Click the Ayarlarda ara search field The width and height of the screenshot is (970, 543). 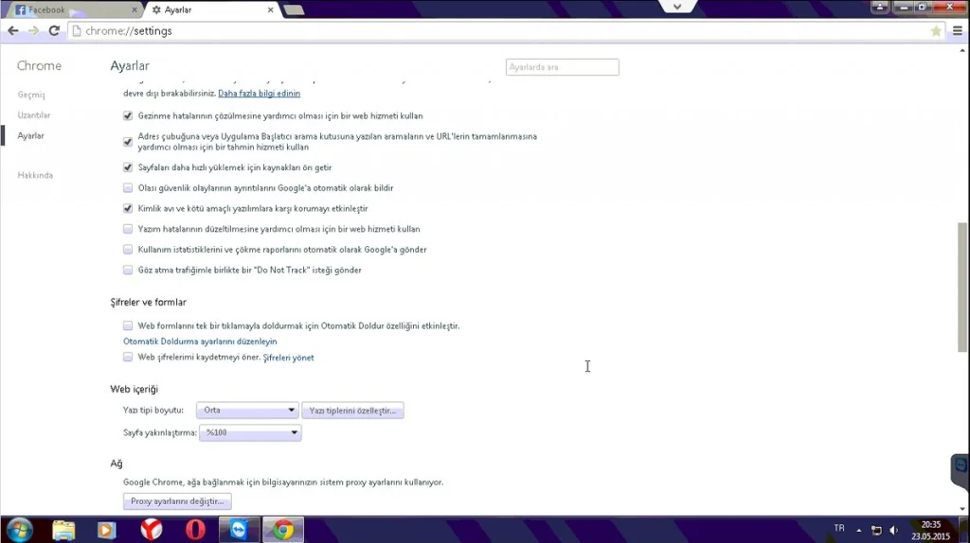click(x=562, y=67)
